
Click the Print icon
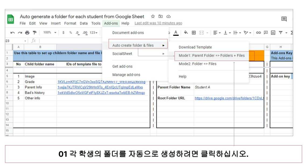(x=27, y=33)
